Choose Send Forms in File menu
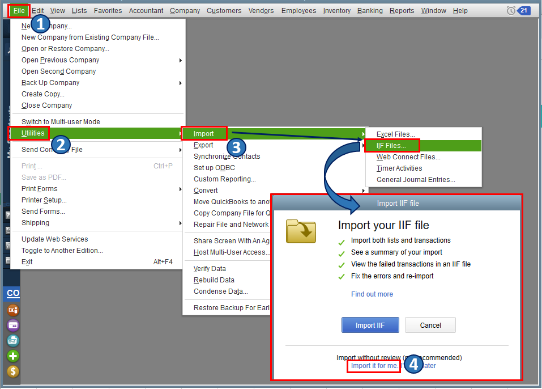This screenshot has width=542, height=389. [43, 212]
